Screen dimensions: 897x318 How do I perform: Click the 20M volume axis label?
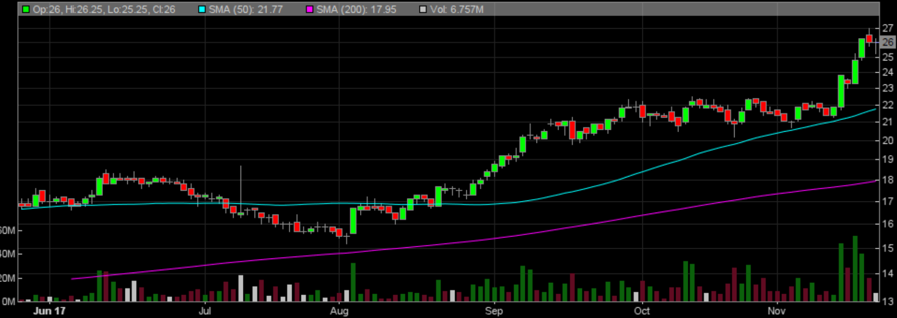7,278
